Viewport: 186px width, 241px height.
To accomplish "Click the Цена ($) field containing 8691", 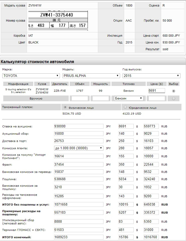I will (157, 90).
